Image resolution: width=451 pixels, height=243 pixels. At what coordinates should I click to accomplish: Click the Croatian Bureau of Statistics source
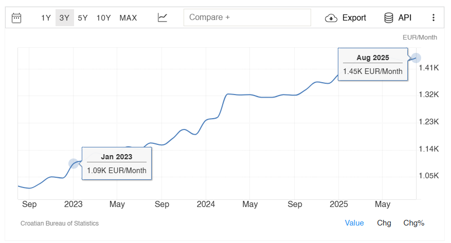tap(60, 223)
